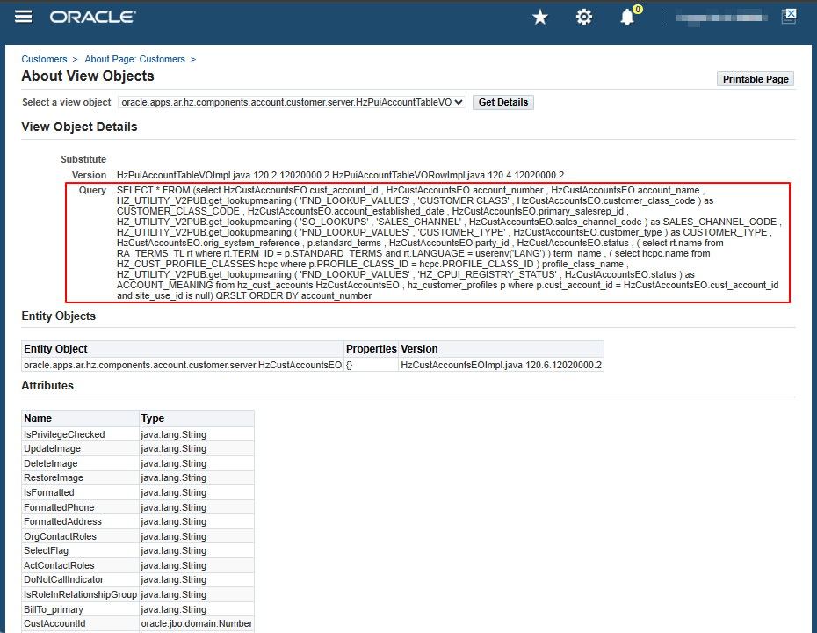Click the About View Objects heading
The image size is (817, 633).
coord(88,76)
